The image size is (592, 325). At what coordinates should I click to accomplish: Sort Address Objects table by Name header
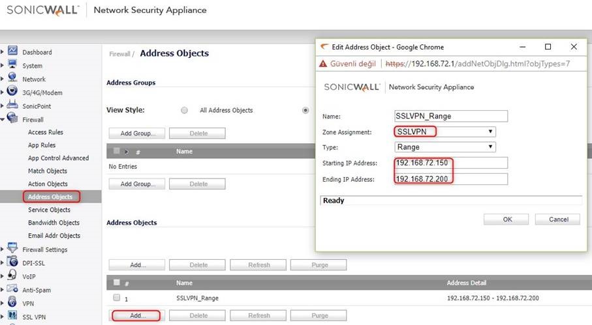pyautogui.click(x=184, y=283)
